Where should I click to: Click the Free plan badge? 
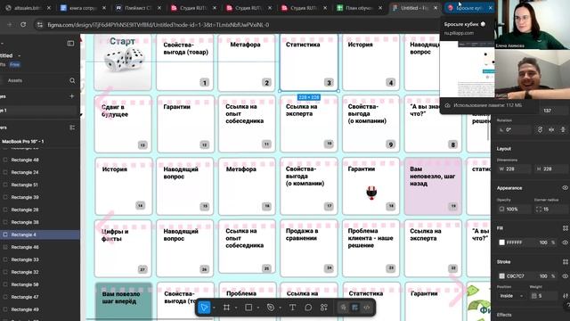coord(15,64)
